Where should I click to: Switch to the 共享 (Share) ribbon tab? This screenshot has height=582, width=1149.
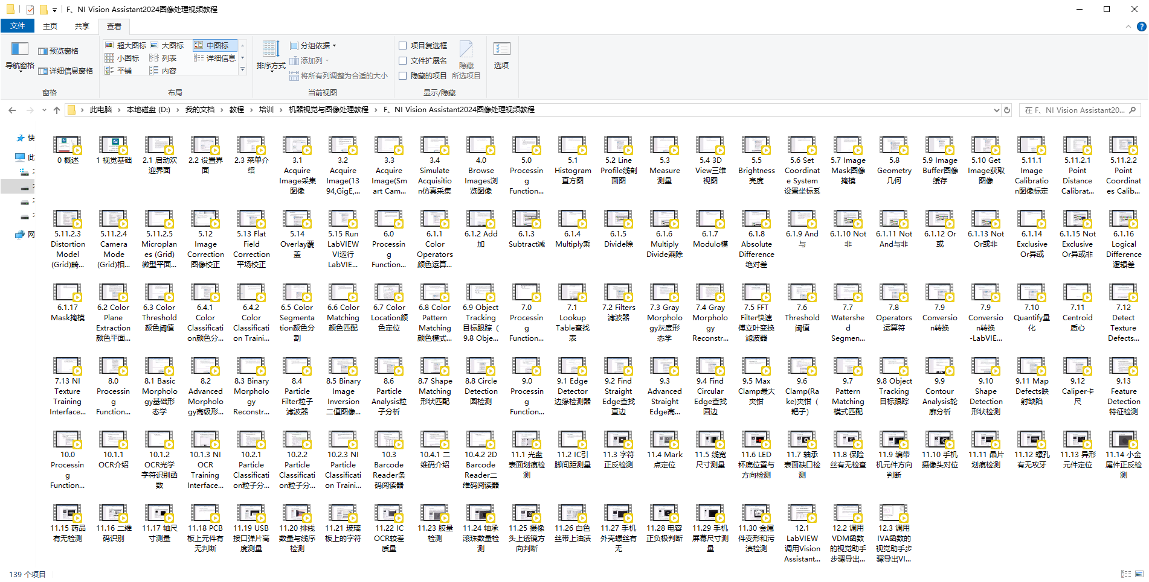[x=82, y=26]
